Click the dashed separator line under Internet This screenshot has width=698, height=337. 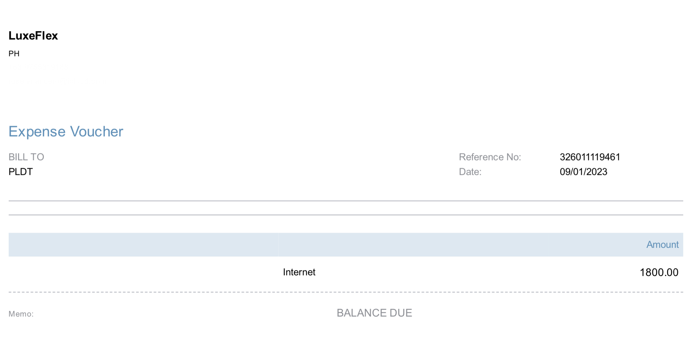346,292
